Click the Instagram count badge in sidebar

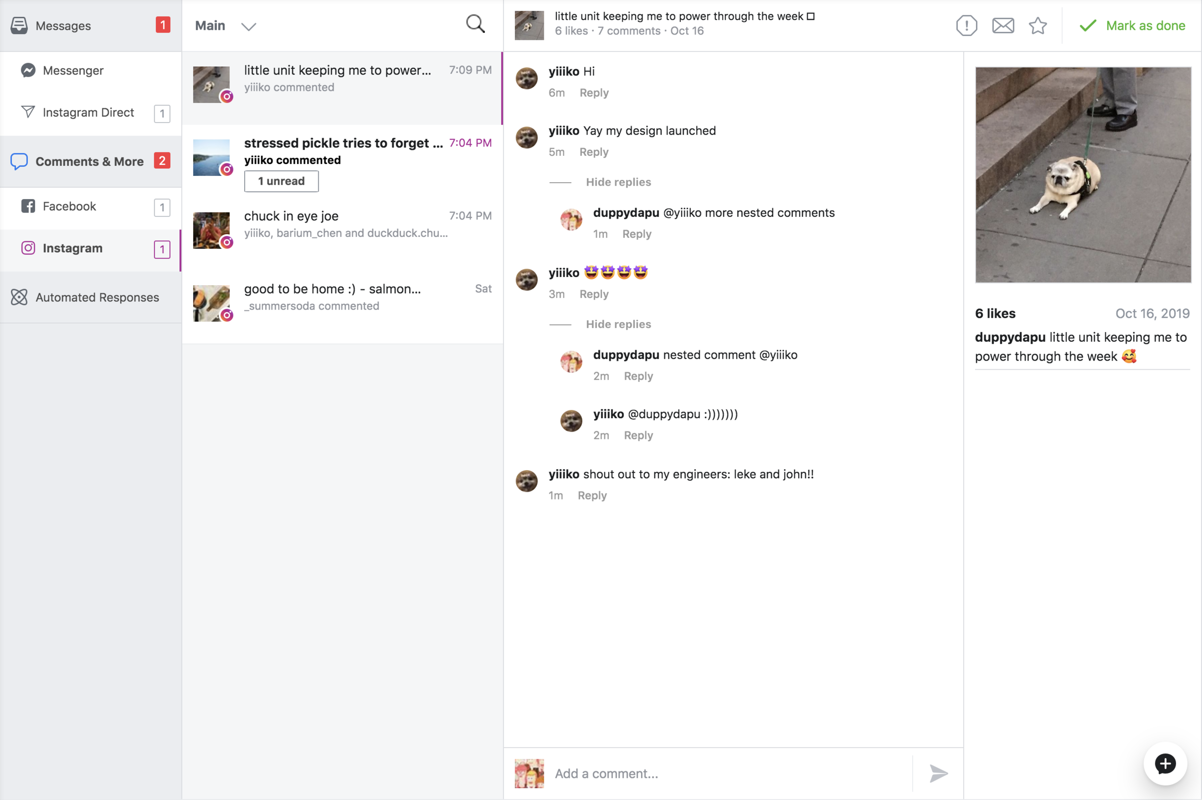162,250
